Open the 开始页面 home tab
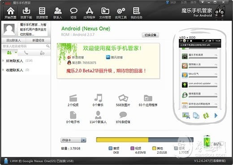The image size is (233, 165). click(10, 13)
